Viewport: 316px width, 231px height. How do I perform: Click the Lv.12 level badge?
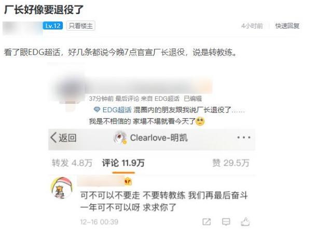52,26
